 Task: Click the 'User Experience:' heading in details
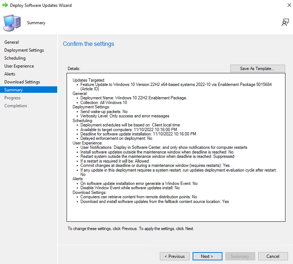87,143
